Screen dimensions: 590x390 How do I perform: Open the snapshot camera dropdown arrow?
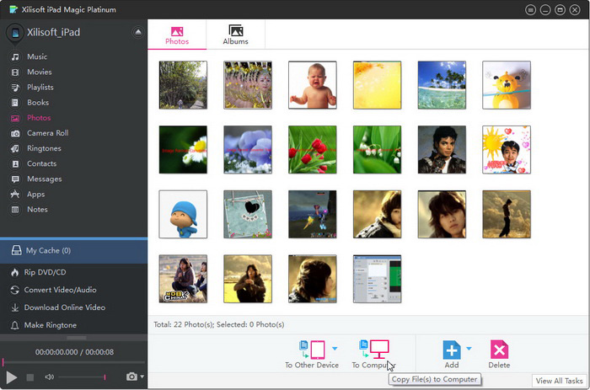tap(142, 377)
